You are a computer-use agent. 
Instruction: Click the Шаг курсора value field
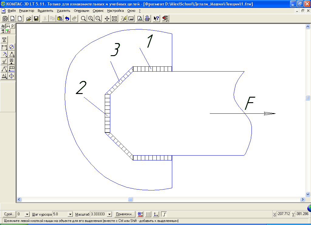pos(60,214)
